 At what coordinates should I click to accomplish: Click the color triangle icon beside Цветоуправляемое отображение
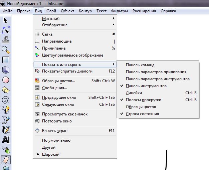[x=37, y=55]
